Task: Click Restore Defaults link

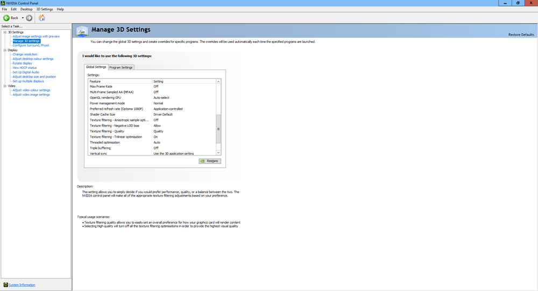Action: [521, 34]
